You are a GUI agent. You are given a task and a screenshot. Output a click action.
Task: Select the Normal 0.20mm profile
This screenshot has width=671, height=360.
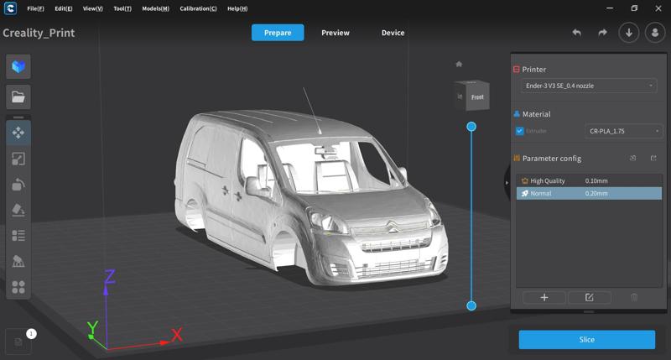pyautogui.click(x=589, y=194)
